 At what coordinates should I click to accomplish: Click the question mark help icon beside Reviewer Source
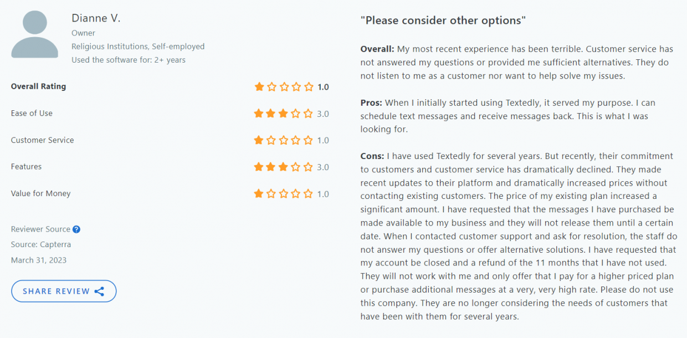[76, 229]
